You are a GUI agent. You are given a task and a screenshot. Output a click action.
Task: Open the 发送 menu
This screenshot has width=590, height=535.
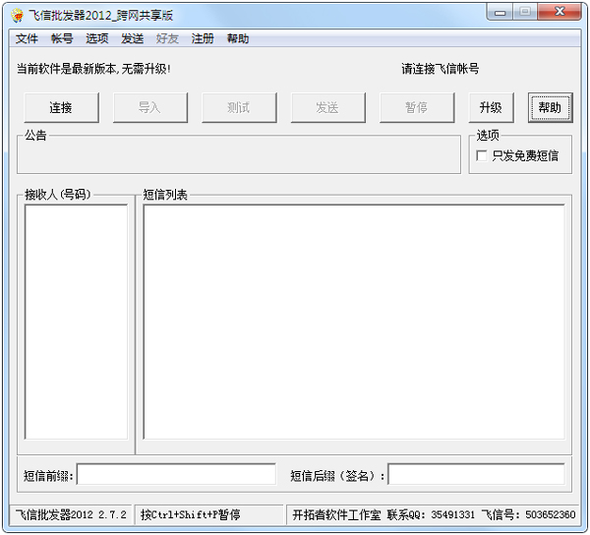point(133,38)
